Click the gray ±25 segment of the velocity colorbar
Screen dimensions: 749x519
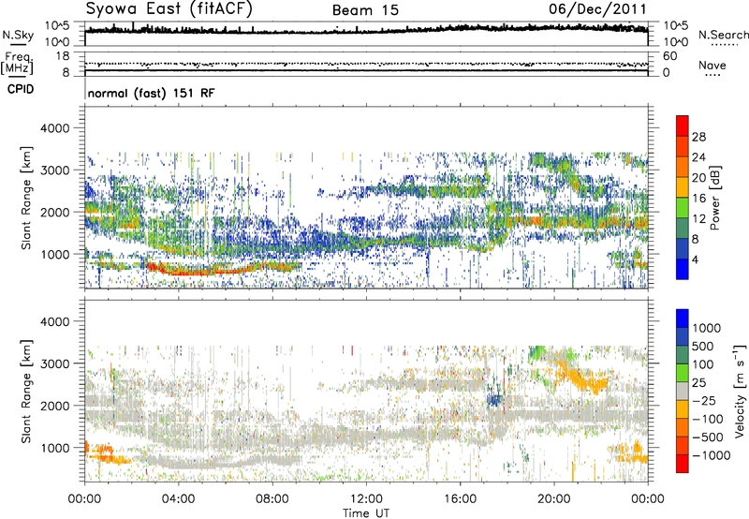point(683,391)
